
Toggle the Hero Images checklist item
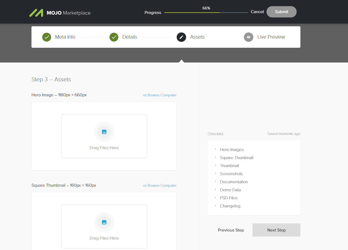232,149
